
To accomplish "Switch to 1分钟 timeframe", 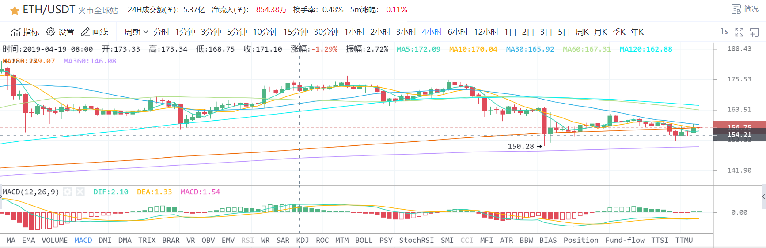I will [x=185, y=32].
